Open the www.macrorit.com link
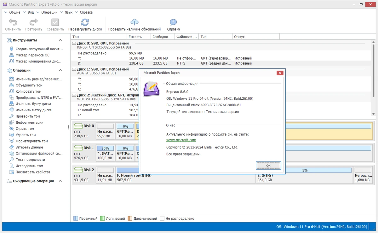 pos(181,140)
